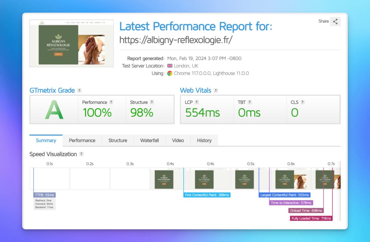Click the LCP help question mark
370x242 pixels.
196,102
